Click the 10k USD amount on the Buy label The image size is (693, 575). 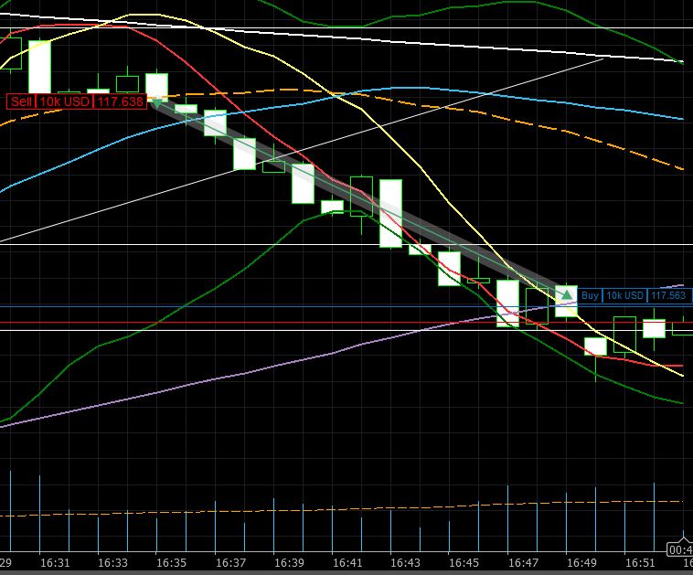[624, 295]
